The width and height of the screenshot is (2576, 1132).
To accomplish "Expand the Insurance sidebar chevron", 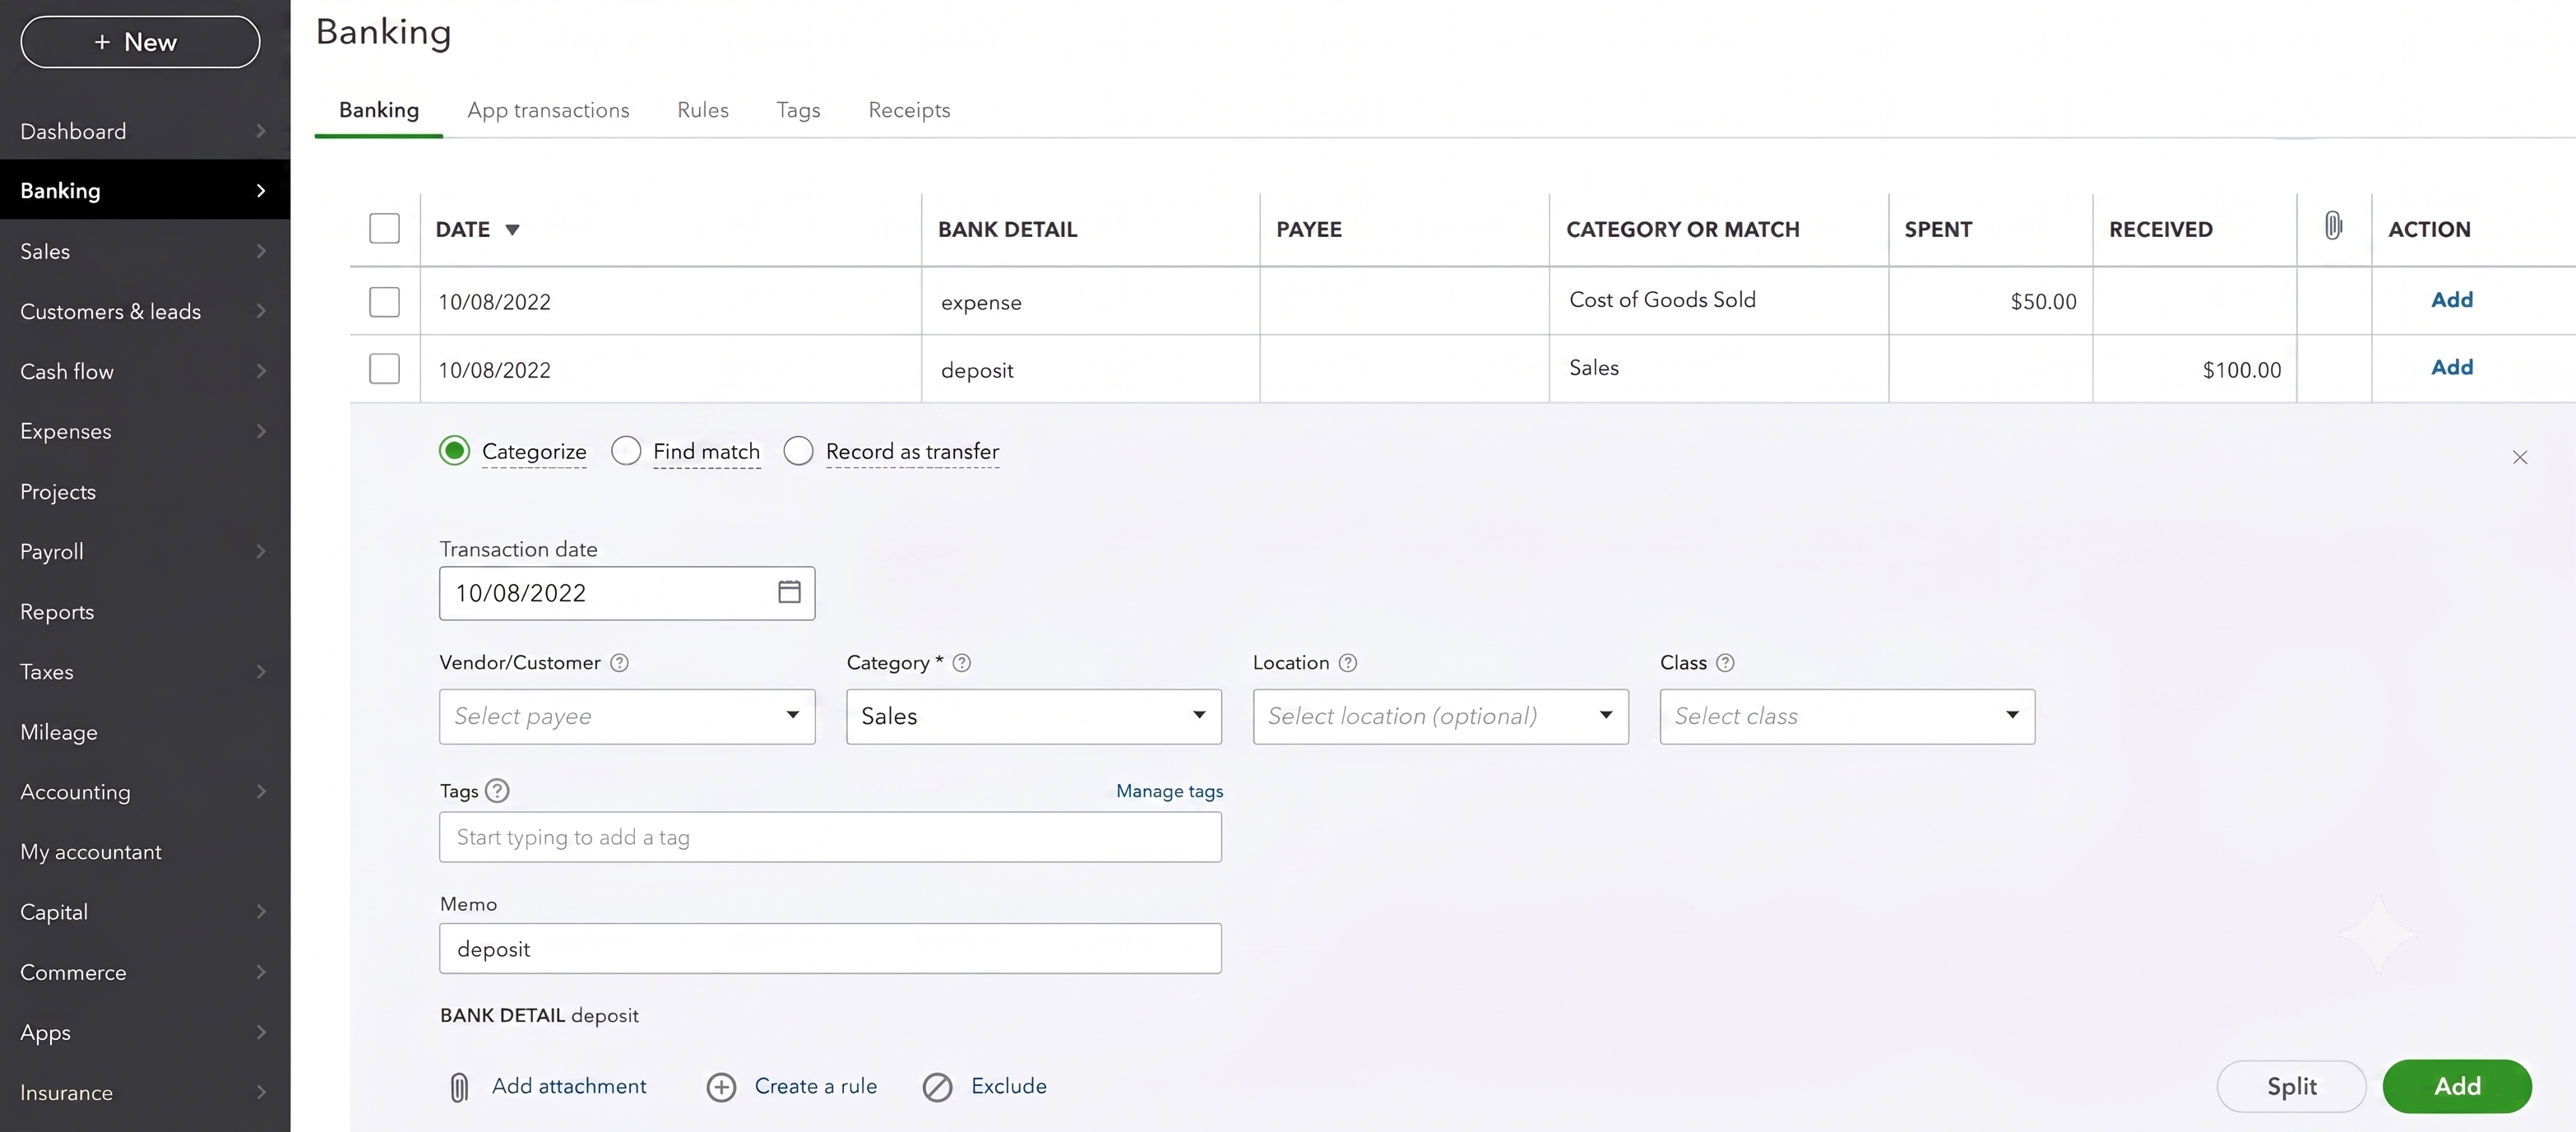I will (x=261, y=1092).
